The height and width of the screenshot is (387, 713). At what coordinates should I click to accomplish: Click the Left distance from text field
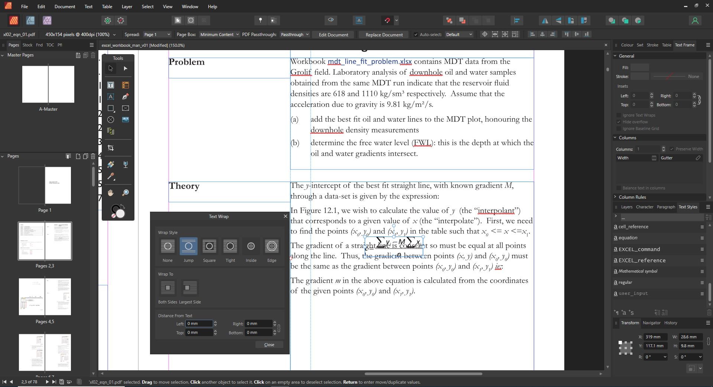[199, 324]
